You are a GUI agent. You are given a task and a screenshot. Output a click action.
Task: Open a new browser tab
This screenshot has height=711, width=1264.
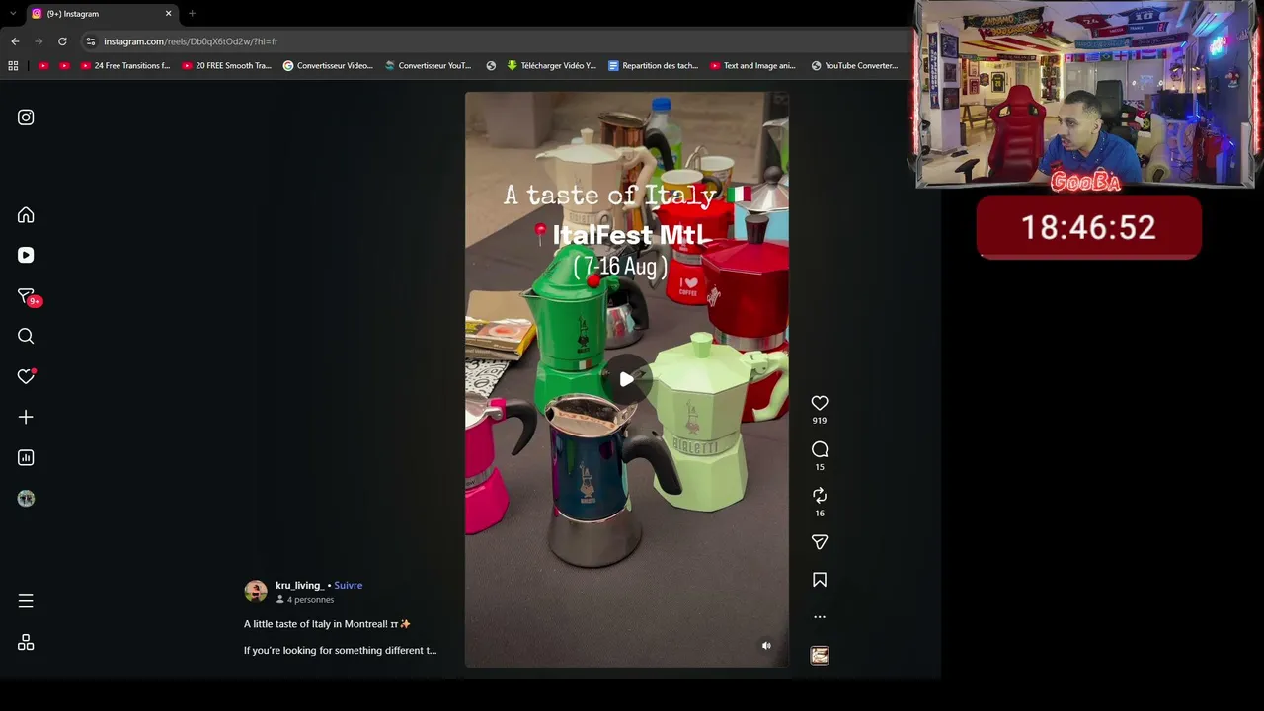click(x=192, y=14)
